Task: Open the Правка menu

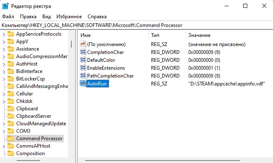Action: coord(28,17)
